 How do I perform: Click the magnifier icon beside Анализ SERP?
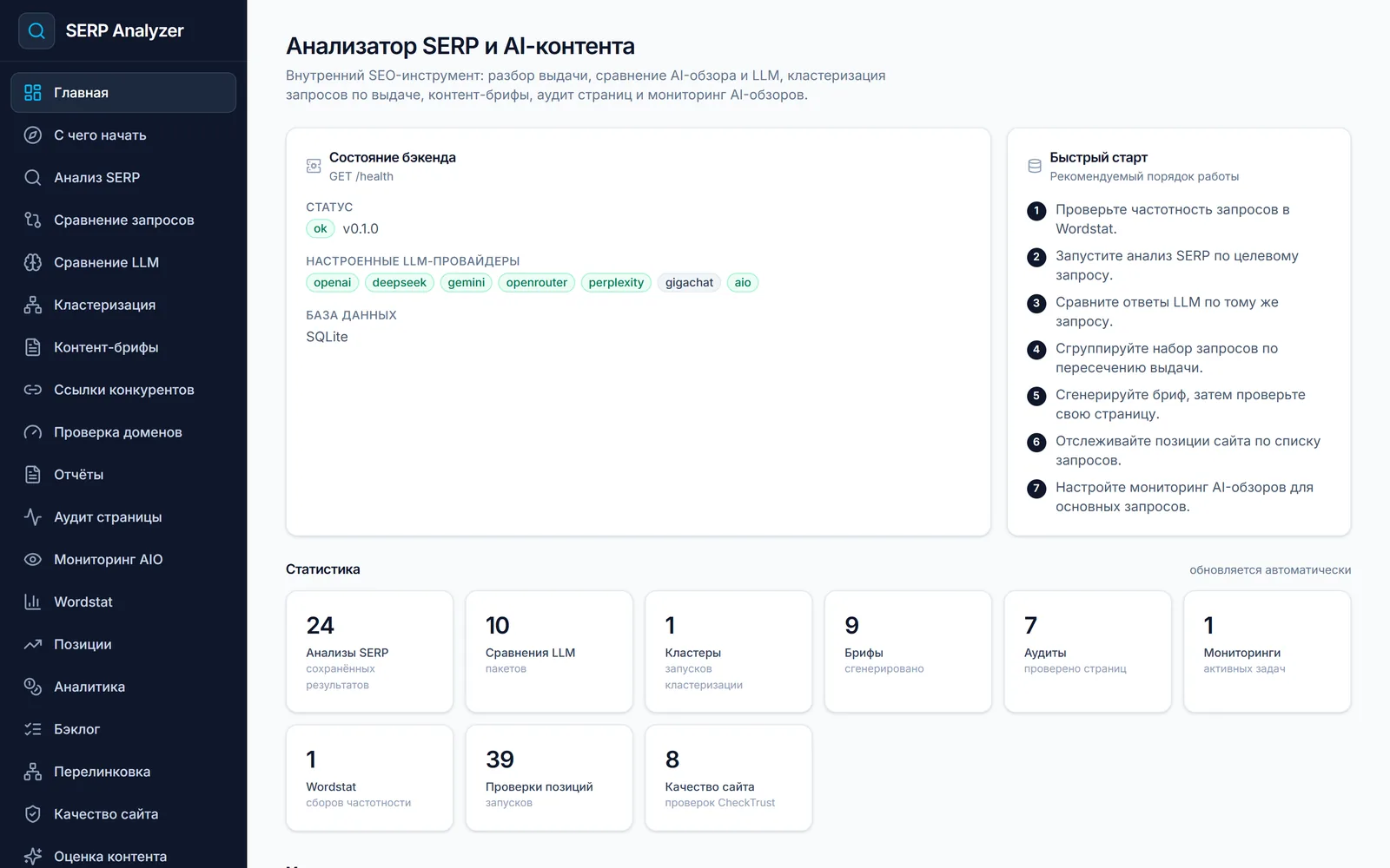tap(33, 178)
